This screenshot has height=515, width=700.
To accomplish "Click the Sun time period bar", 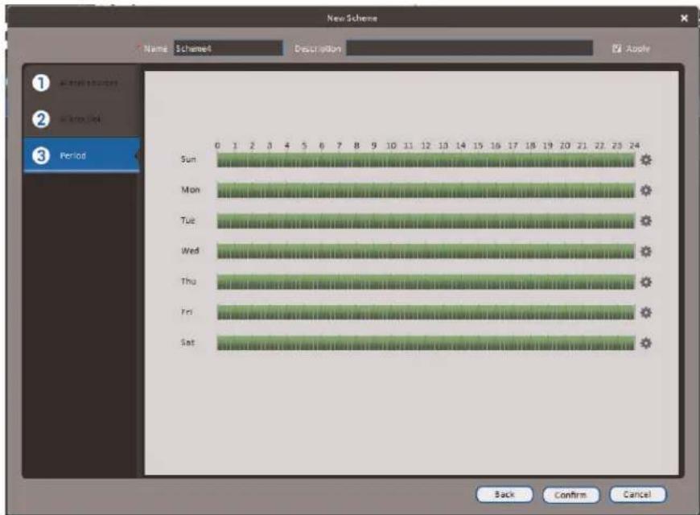I will coord(426,160).
